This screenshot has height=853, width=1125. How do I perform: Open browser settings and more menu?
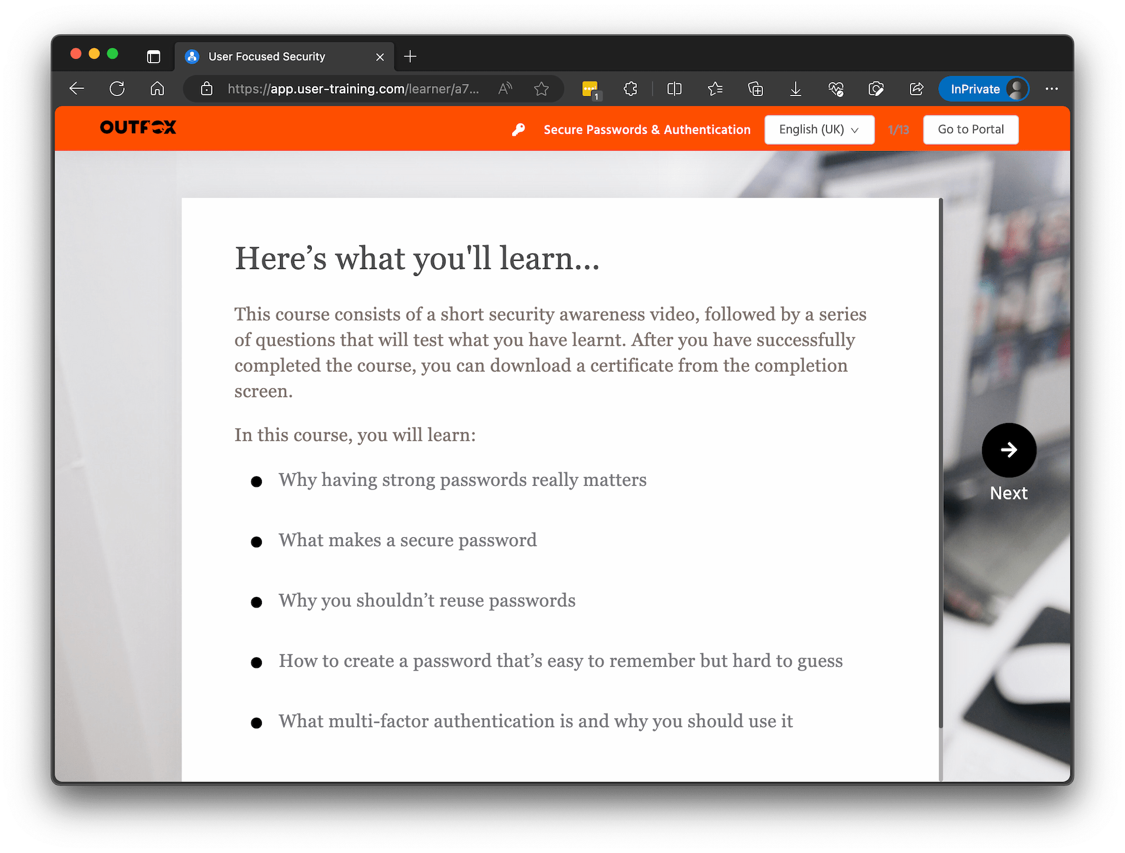1052,89
